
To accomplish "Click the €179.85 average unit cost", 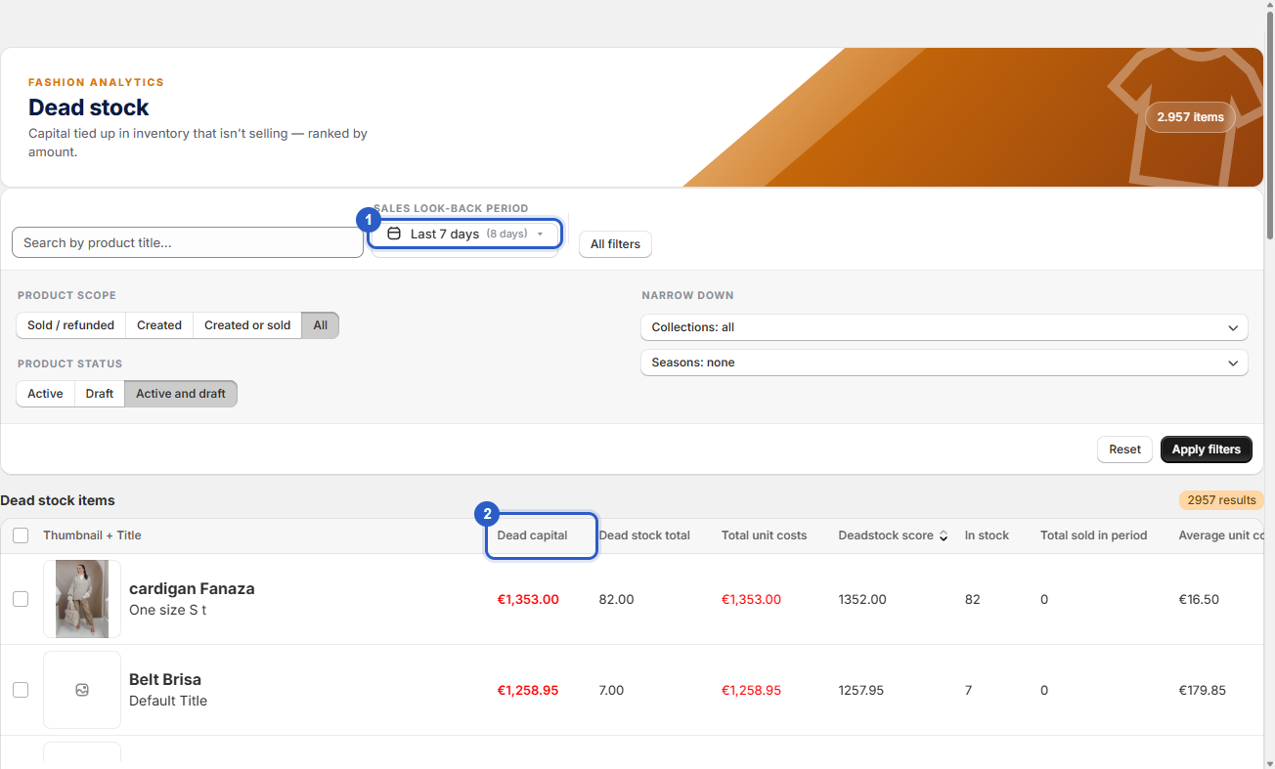I will (x=1202, y=690).
